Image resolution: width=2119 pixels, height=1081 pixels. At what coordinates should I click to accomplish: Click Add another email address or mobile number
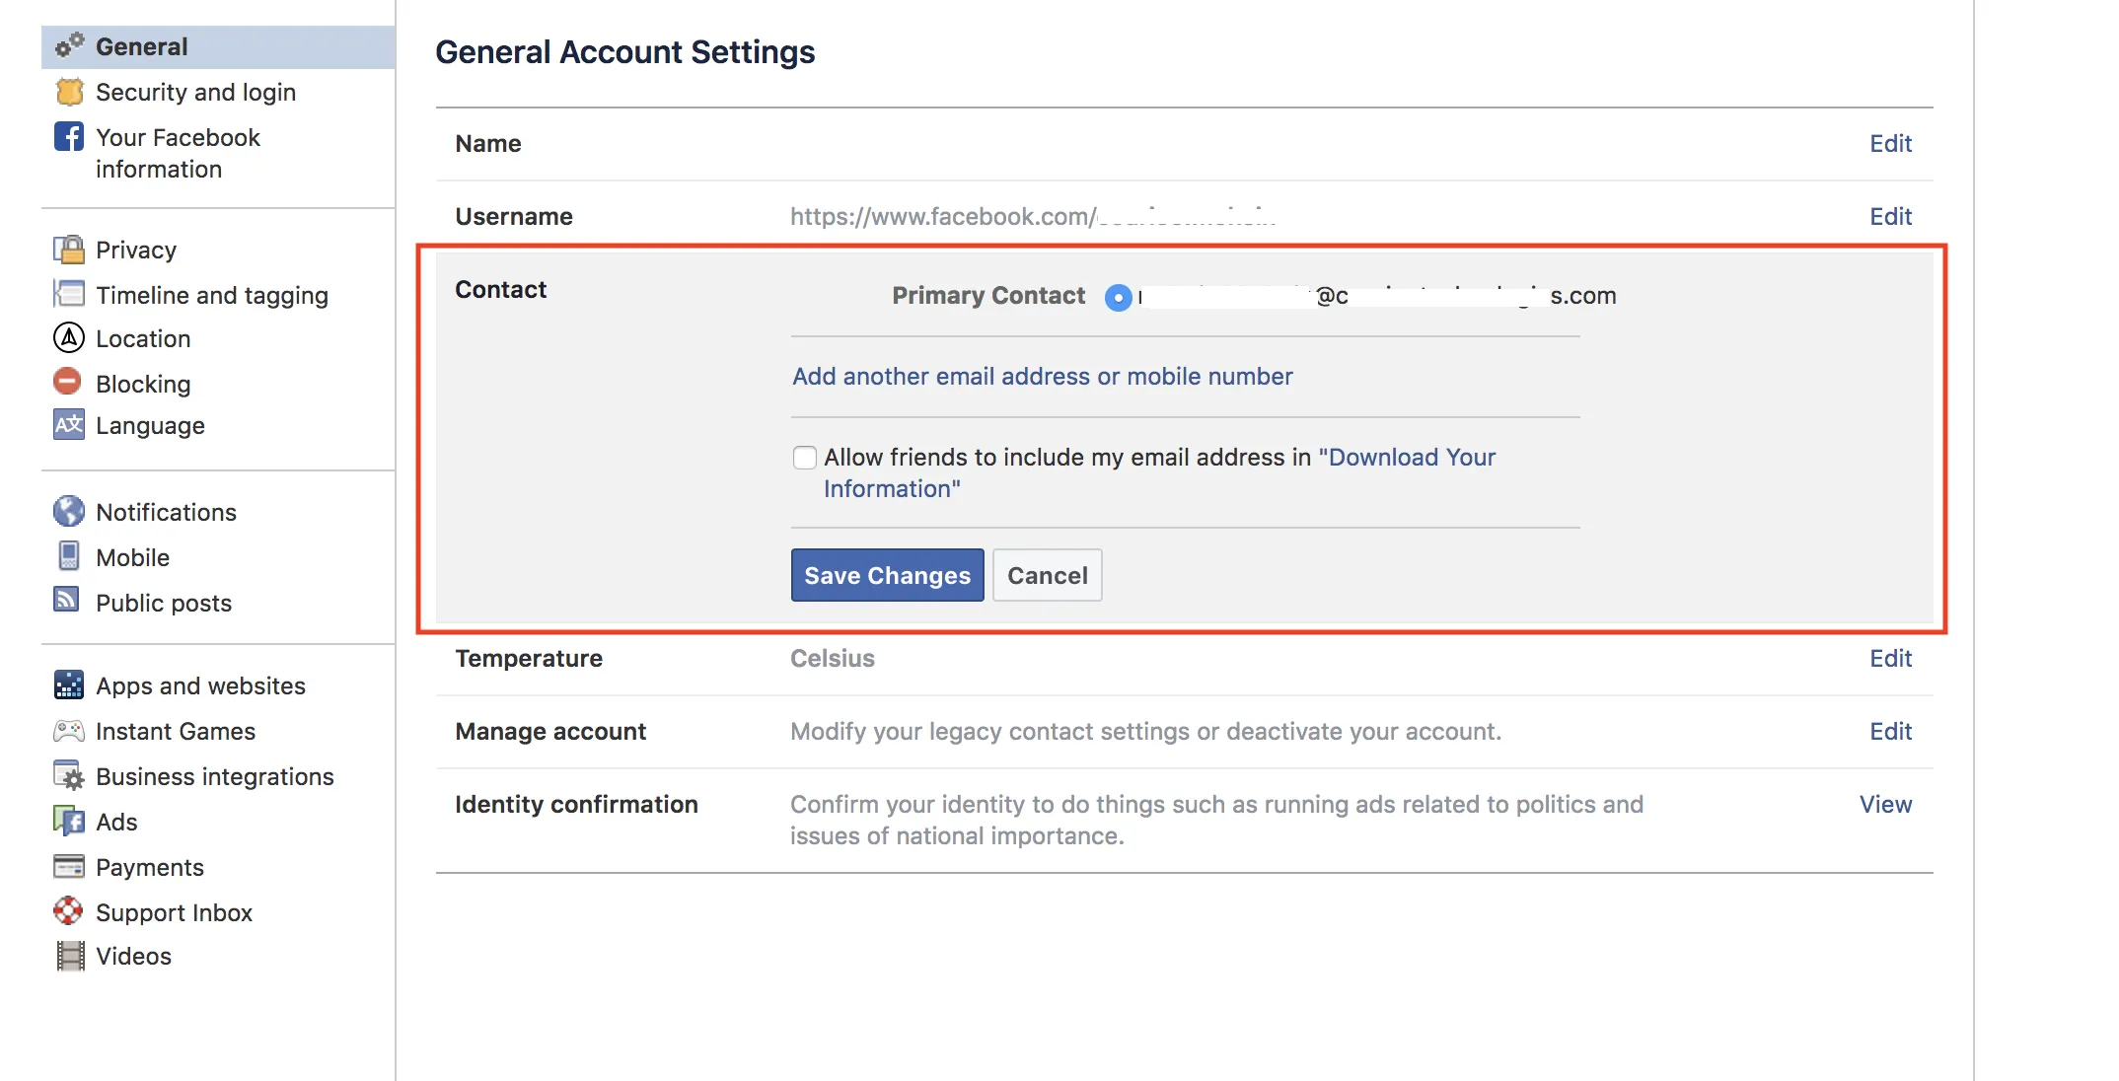[1042, 377]
